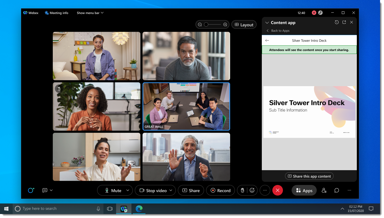384x218 pixels.
Task: Click Share this app content button
Action: 309,176
